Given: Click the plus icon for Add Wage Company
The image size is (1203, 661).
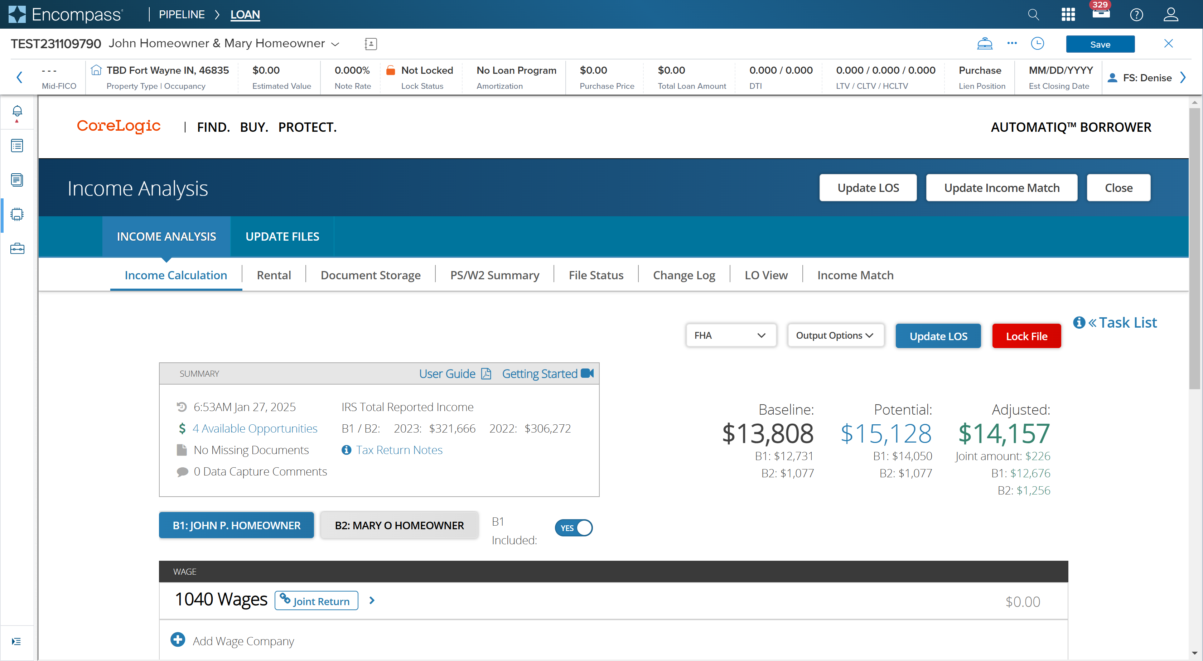Looking at the screenshot, I should click(178, 640).
